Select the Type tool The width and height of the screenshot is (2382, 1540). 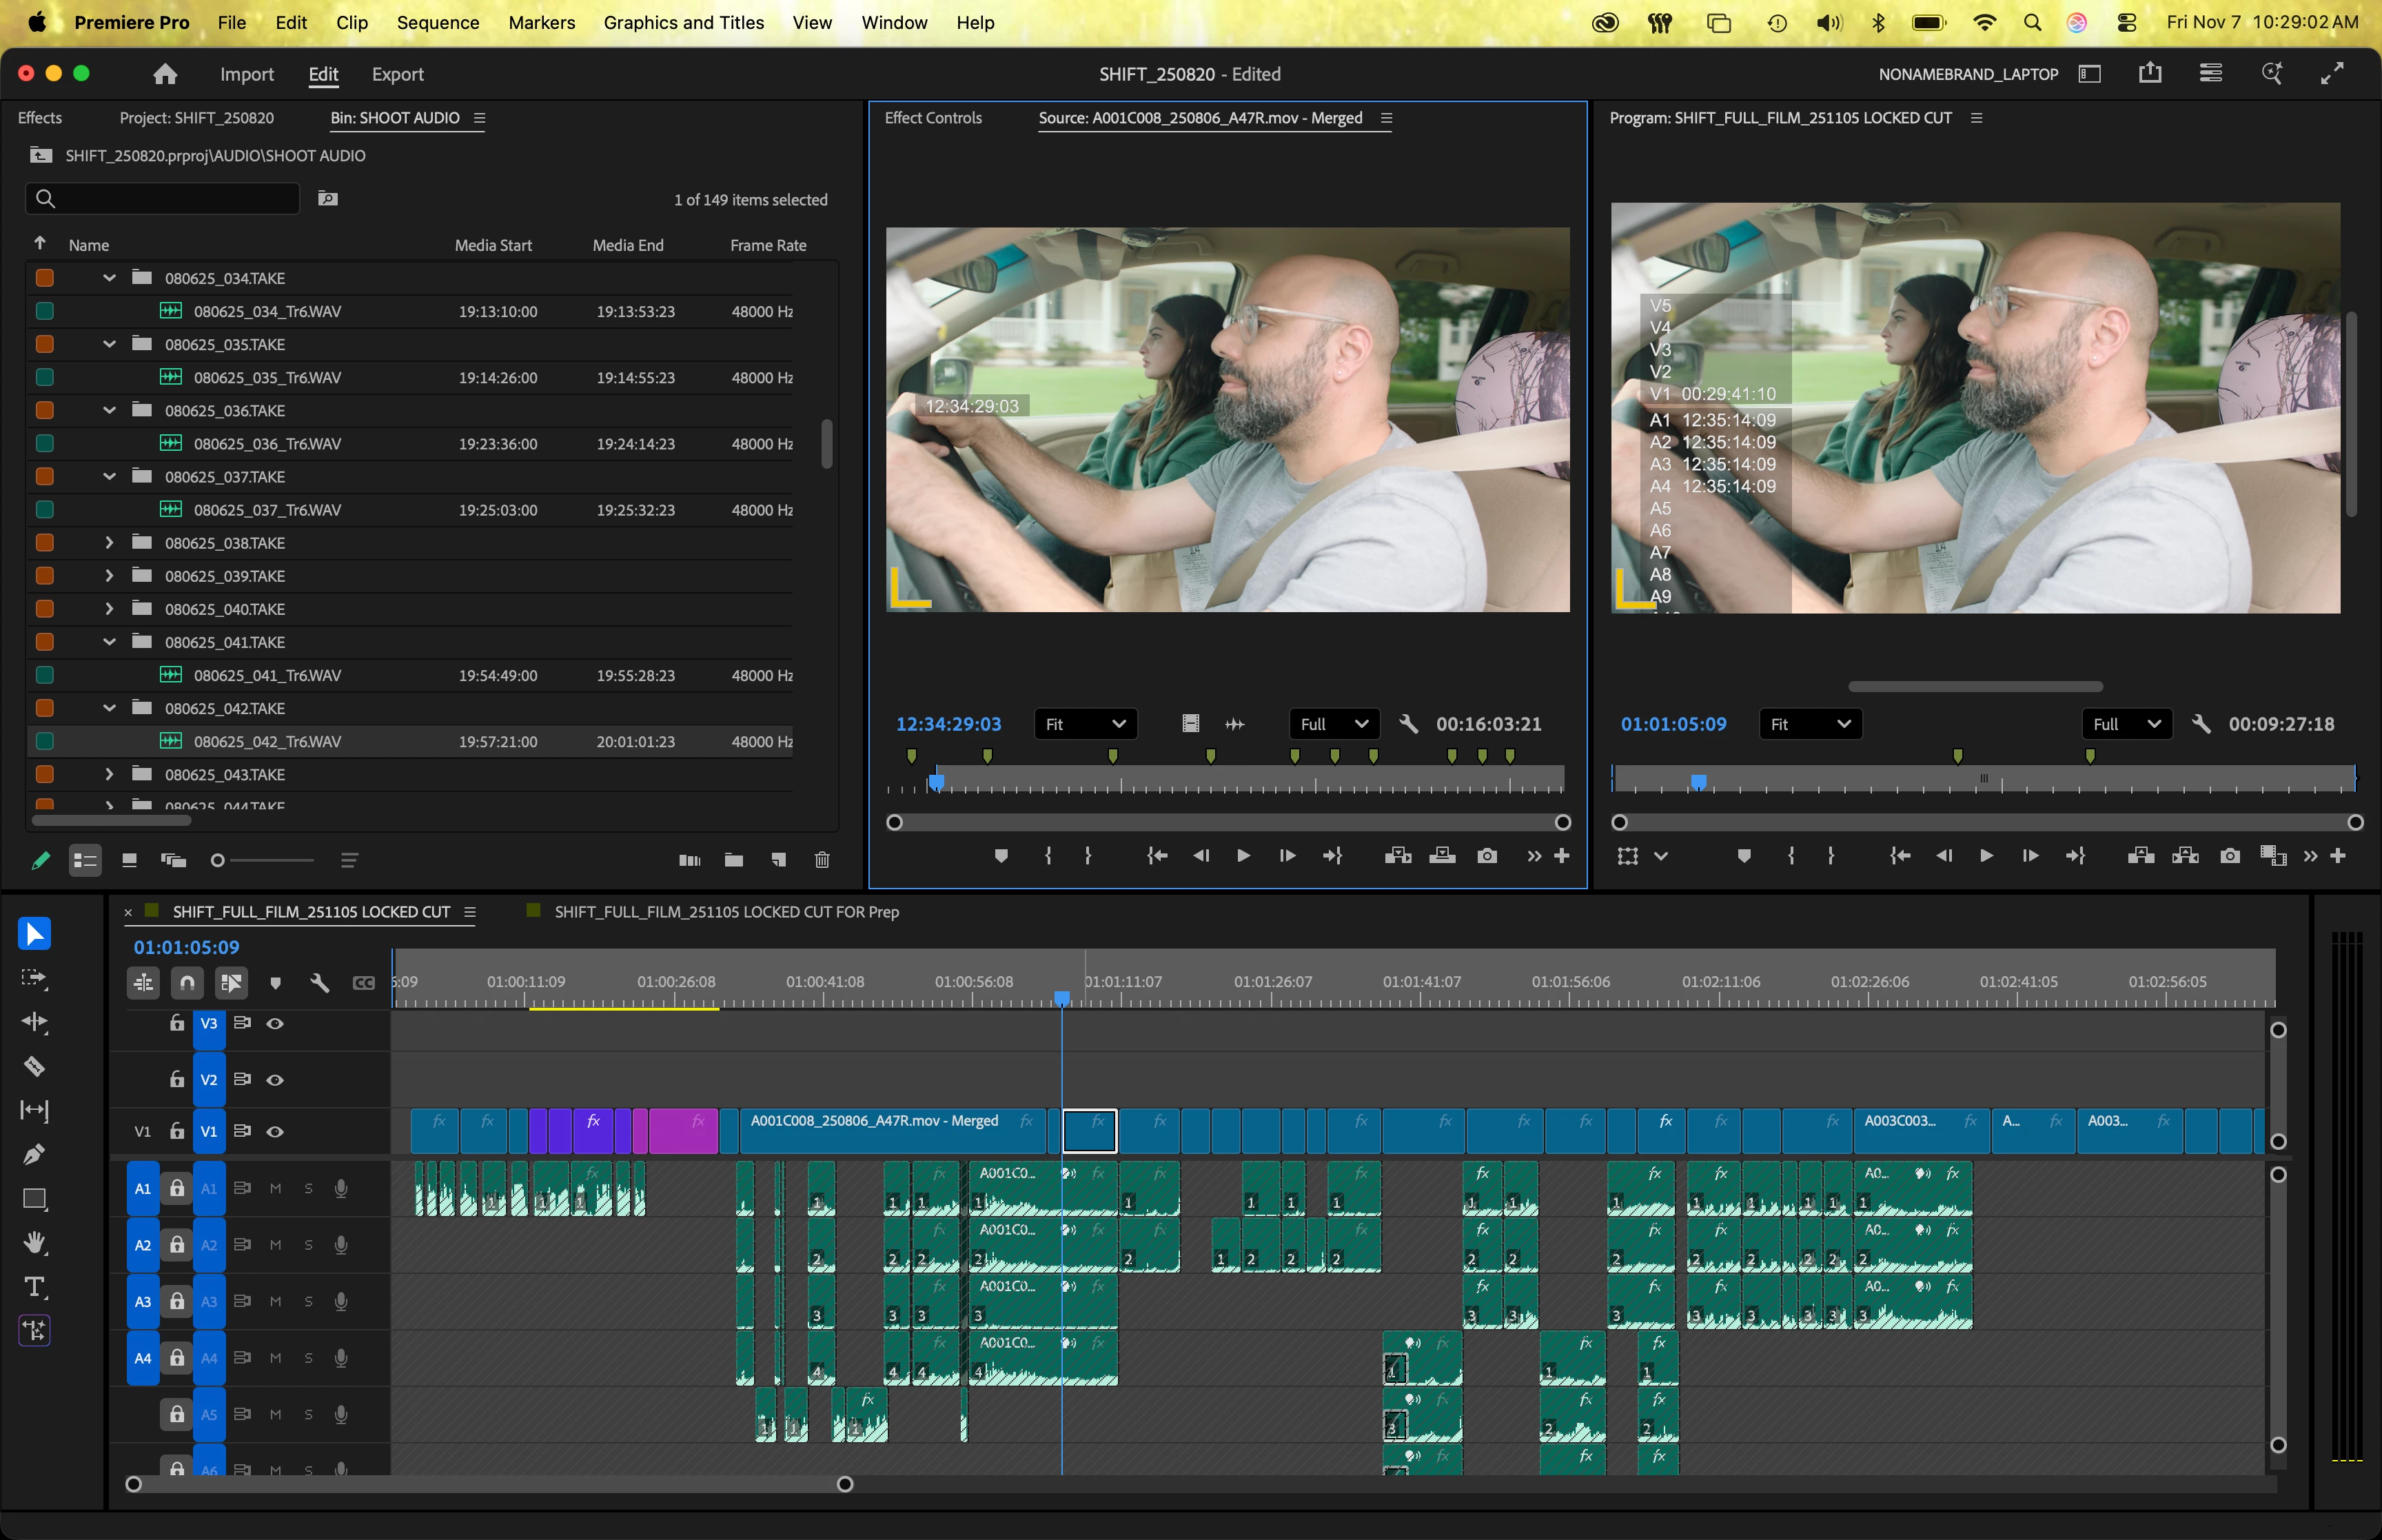[34, 1286]
